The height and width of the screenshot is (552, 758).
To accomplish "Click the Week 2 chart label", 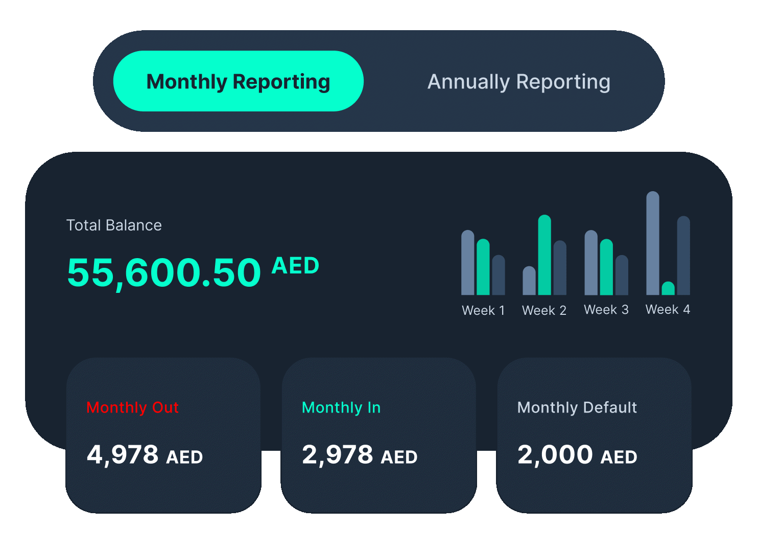I will (x=544, y=310).
